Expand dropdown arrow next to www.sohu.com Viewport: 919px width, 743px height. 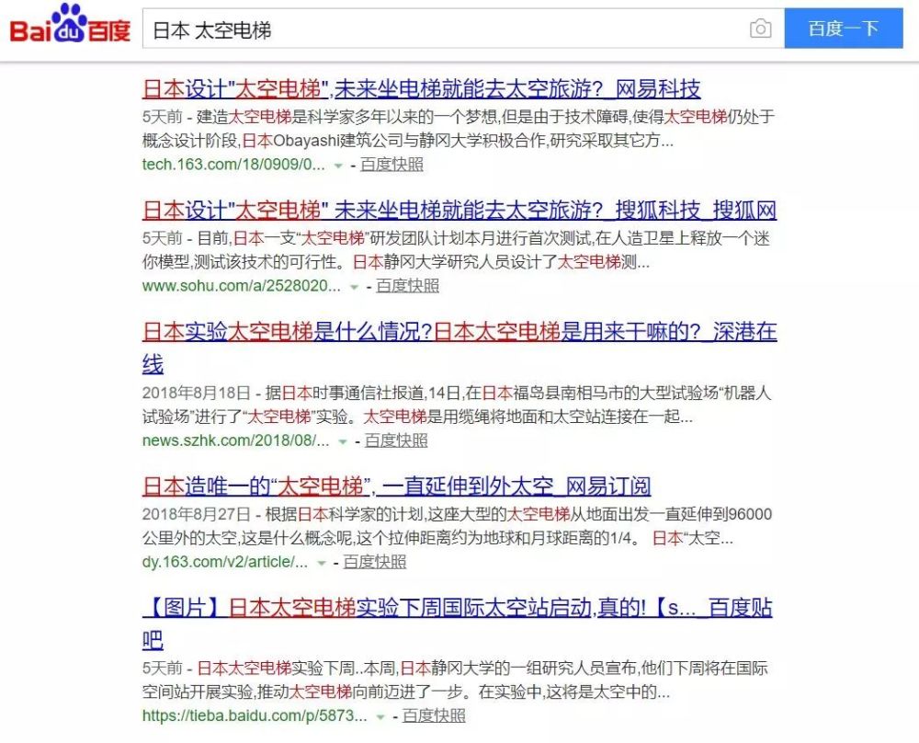point(354,287)
